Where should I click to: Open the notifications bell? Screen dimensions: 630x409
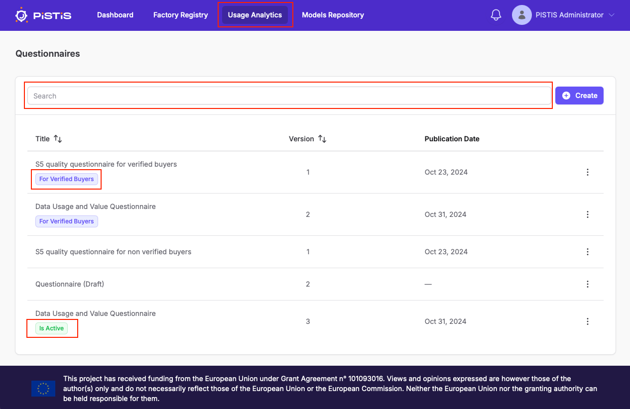point(496,15)
